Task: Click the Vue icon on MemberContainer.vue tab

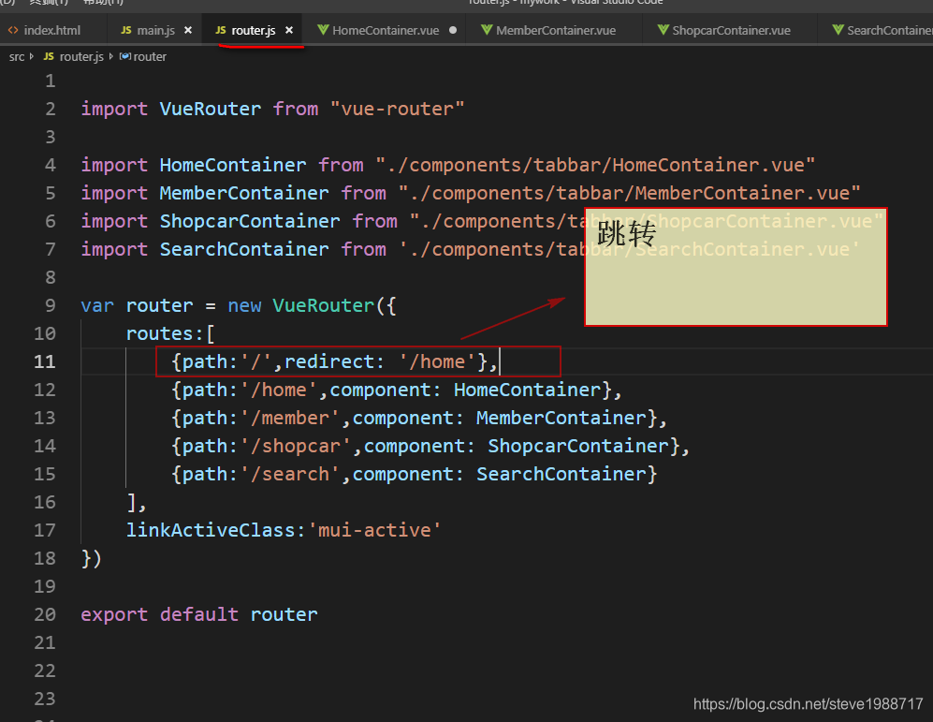Action: coord(487,30)
